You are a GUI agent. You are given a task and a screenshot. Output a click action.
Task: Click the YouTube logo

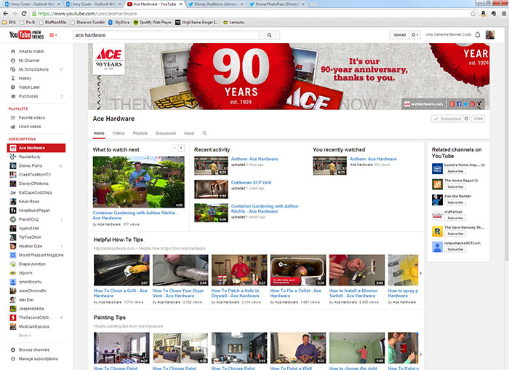26,34
